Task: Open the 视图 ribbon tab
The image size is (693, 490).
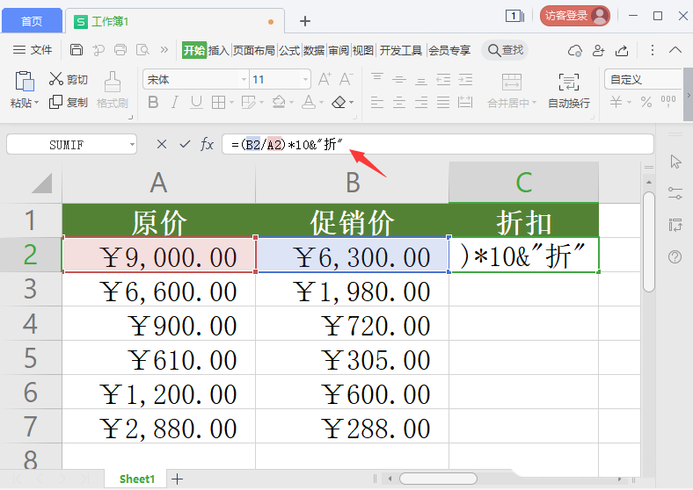Action: click(x=363, y=50)
